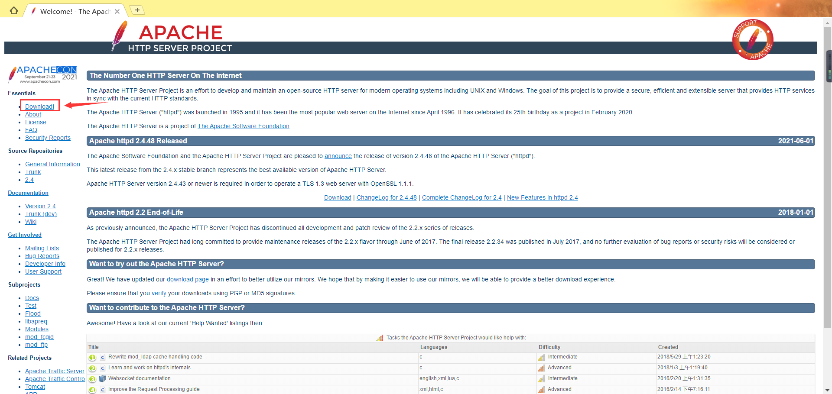832x394 pixels.
Task: Open the License link
Action: pyautogui.click(x=36, y=122)
